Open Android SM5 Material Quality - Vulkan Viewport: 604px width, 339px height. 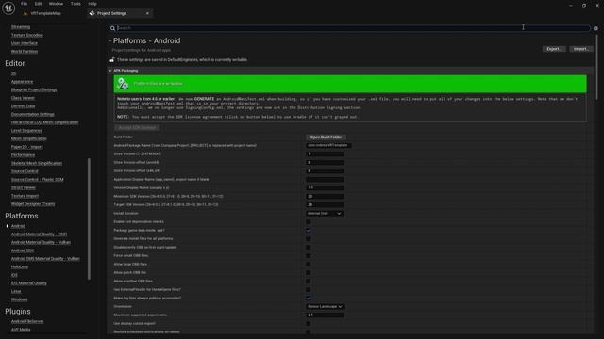[45, 259]
